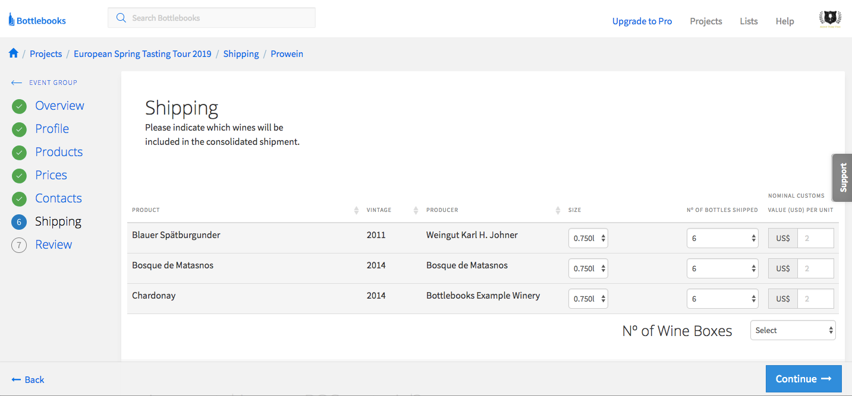The width and height of the screenshot is (852, 396).
Task: Edit customs value for Chardonay
Action: coord(815,299)
